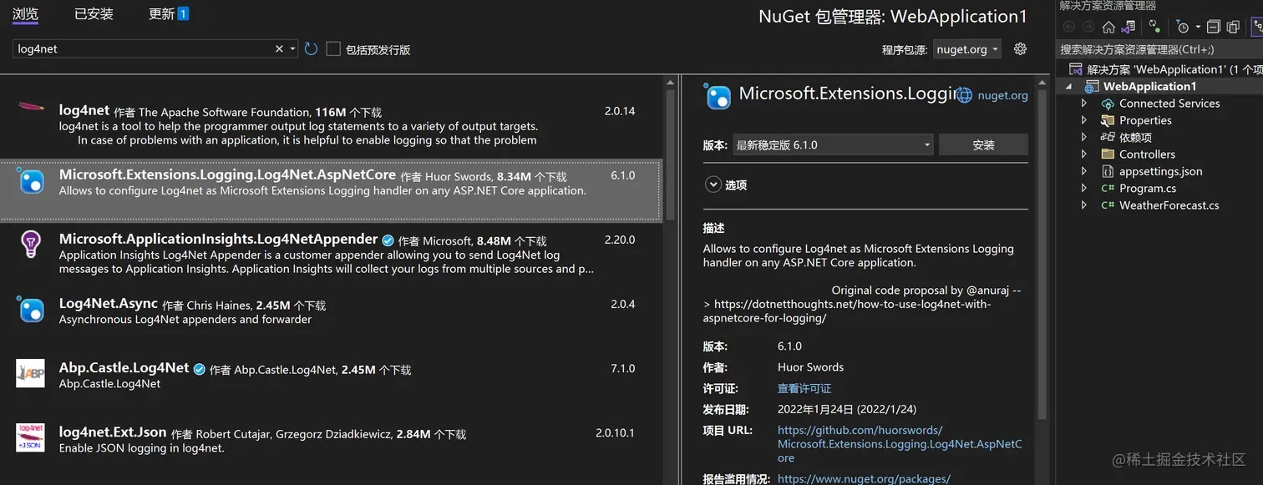Open the 版本 version dropdown 最新稳定版 6.1.0
This screenshot has width=1263, height=485.
(x=833, y=145)
